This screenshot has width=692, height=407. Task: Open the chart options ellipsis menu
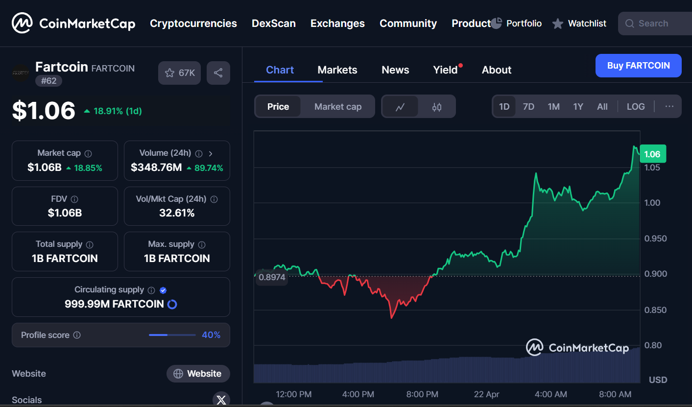669,106
